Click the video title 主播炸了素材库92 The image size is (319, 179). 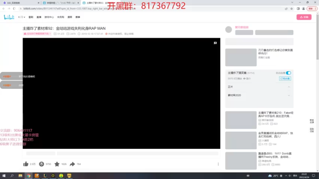[64, 28]
